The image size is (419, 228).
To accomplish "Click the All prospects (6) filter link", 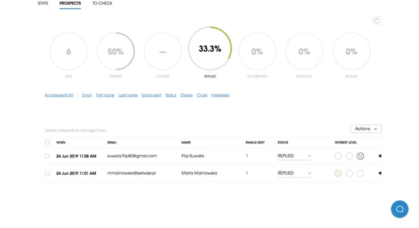I will tap(59, 95).
